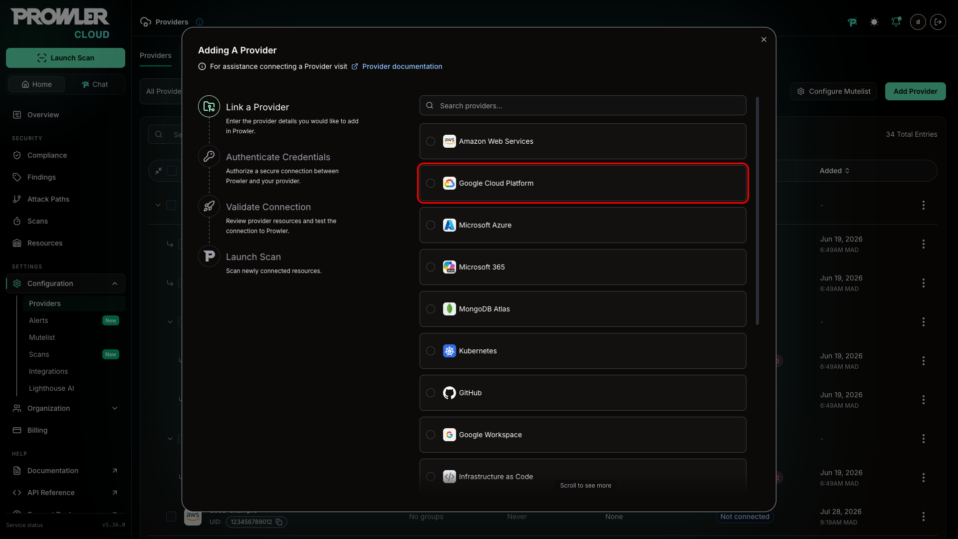Screen dimensions: 958x539
Task: Click the Kubernetes wheel icon
Action: tap(450, 351)
